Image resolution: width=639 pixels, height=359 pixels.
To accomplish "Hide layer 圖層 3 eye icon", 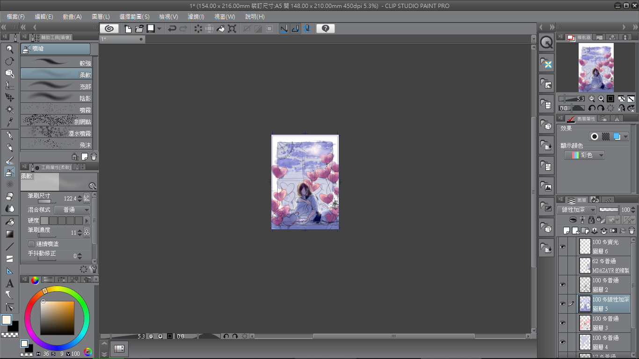I will point(562,323).
